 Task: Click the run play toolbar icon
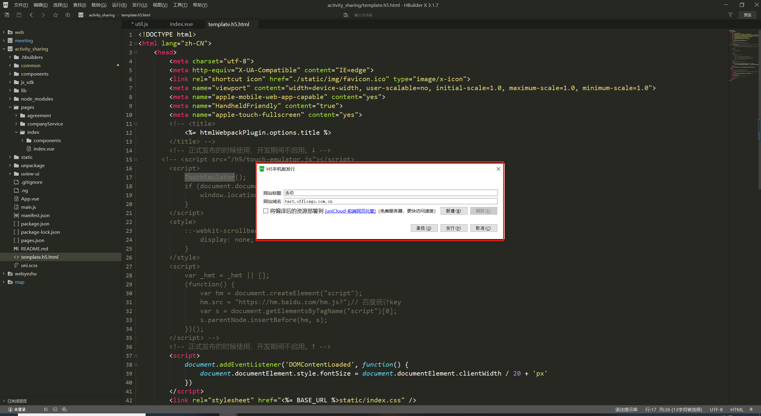68,15
